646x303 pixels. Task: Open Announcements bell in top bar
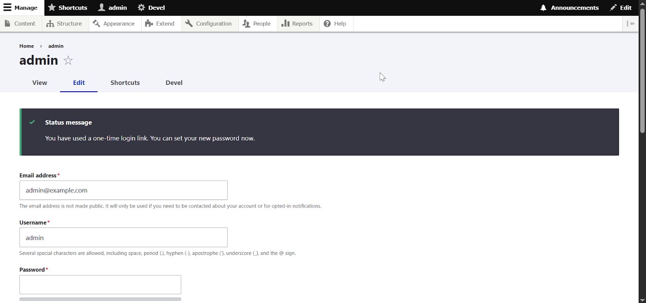569,8
